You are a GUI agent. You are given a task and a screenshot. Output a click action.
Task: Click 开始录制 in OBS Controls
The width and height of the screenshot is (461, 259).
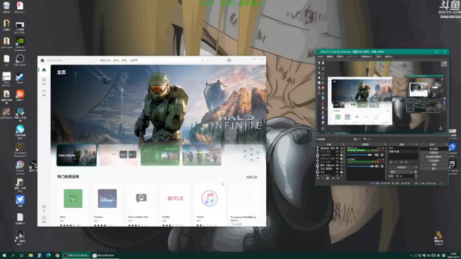tap(434, 153)
